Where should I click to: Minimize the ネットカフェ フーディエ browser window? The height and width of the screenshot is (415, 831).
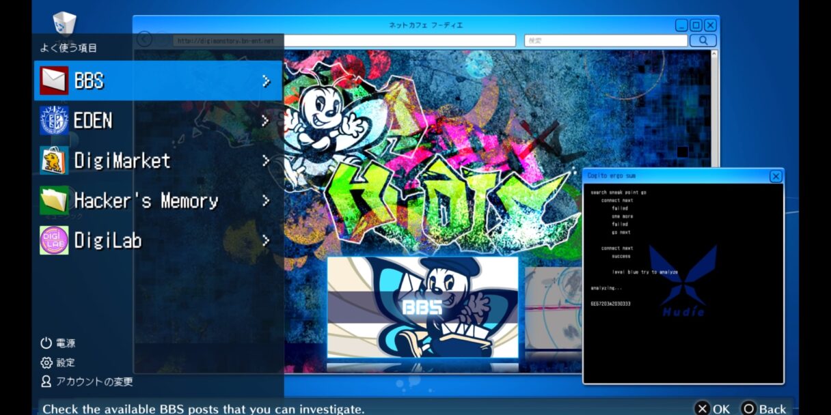[x=681, y=25]
